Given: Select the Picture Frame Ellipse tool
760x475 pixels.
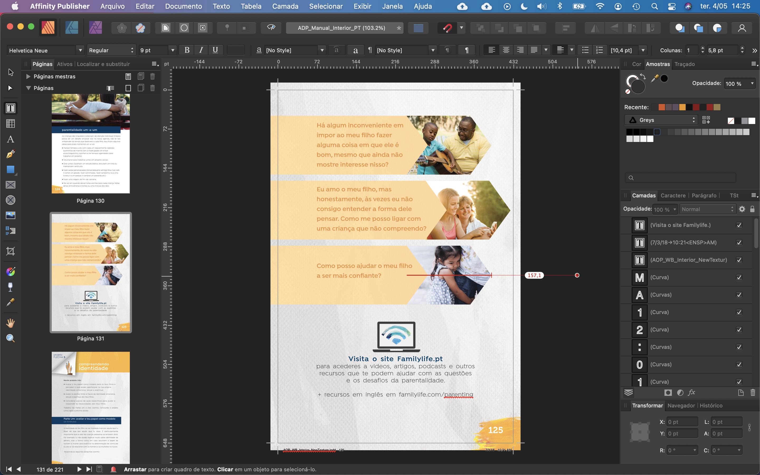Looking at the screenshot, I should coord(10,200).
